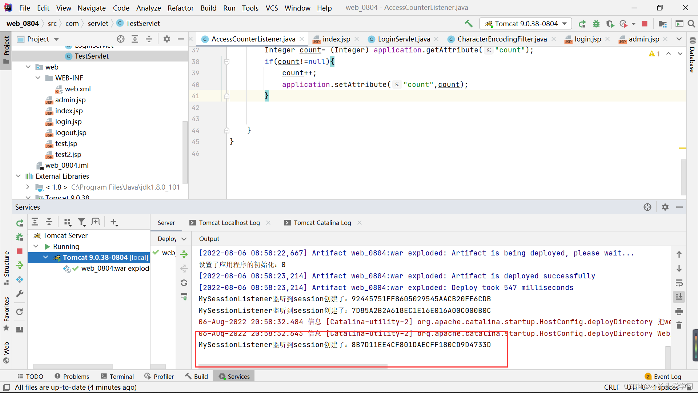Click the Search Everywhere magnifier icon
The height and width of the screenshot is (393, 698).
[691, 24]
